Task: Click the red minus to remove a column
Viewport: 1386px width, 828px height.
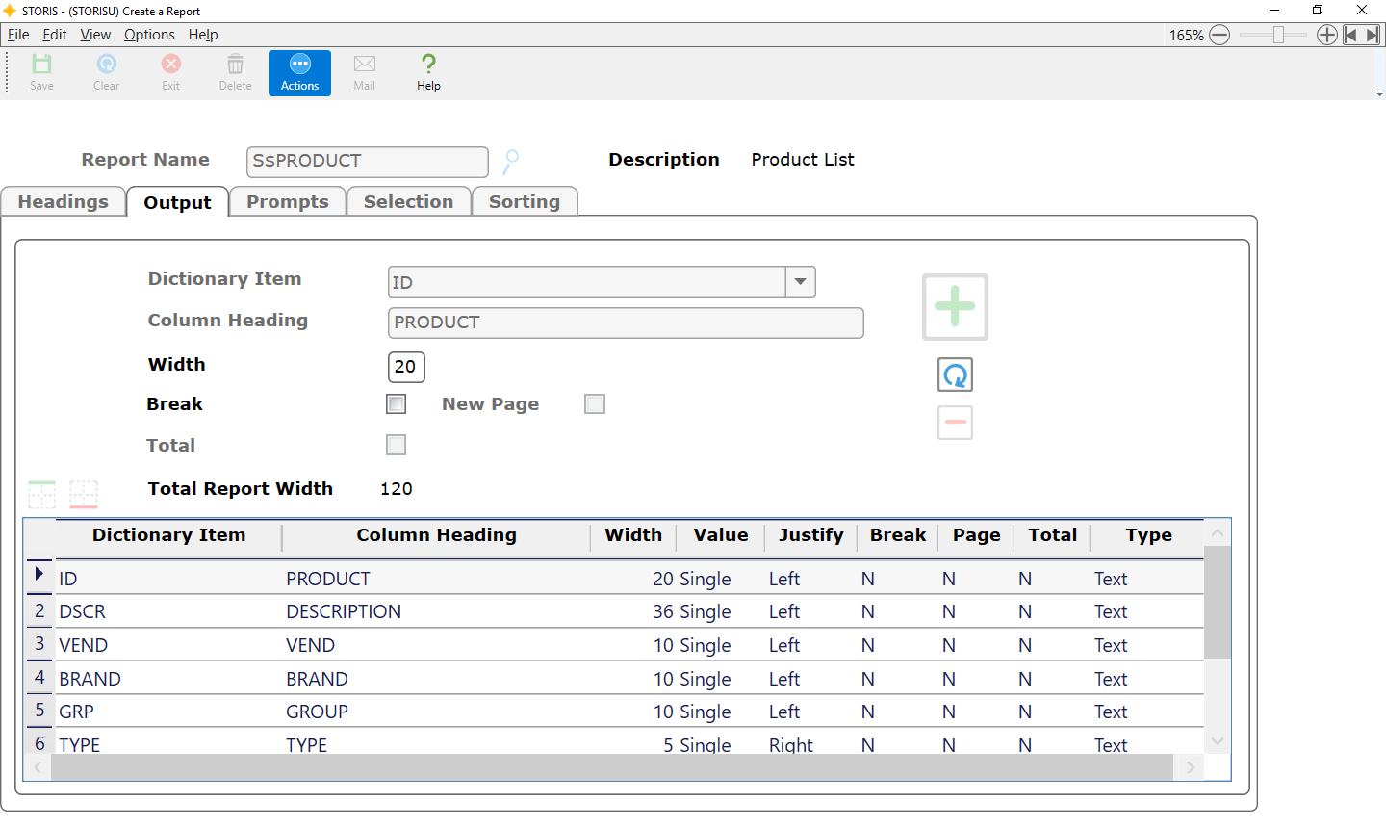Action: [954, 422]
